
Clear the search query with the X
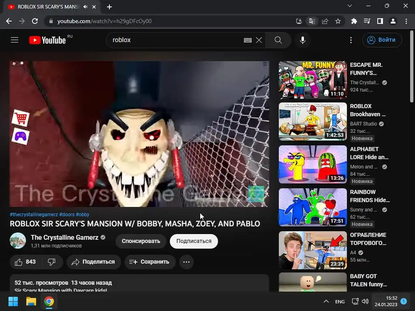[259, 40]
